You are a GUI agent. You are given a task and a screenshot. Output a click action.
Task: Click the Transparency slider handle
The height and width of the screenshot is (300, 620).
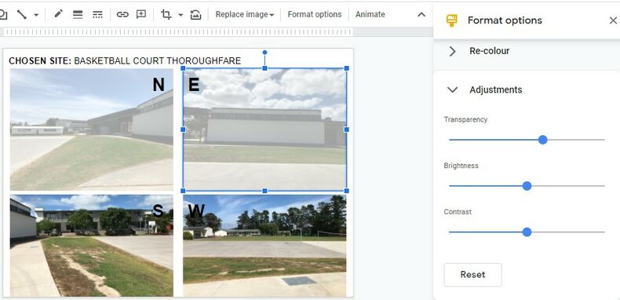pyautogui.click(x=543, y=140)
